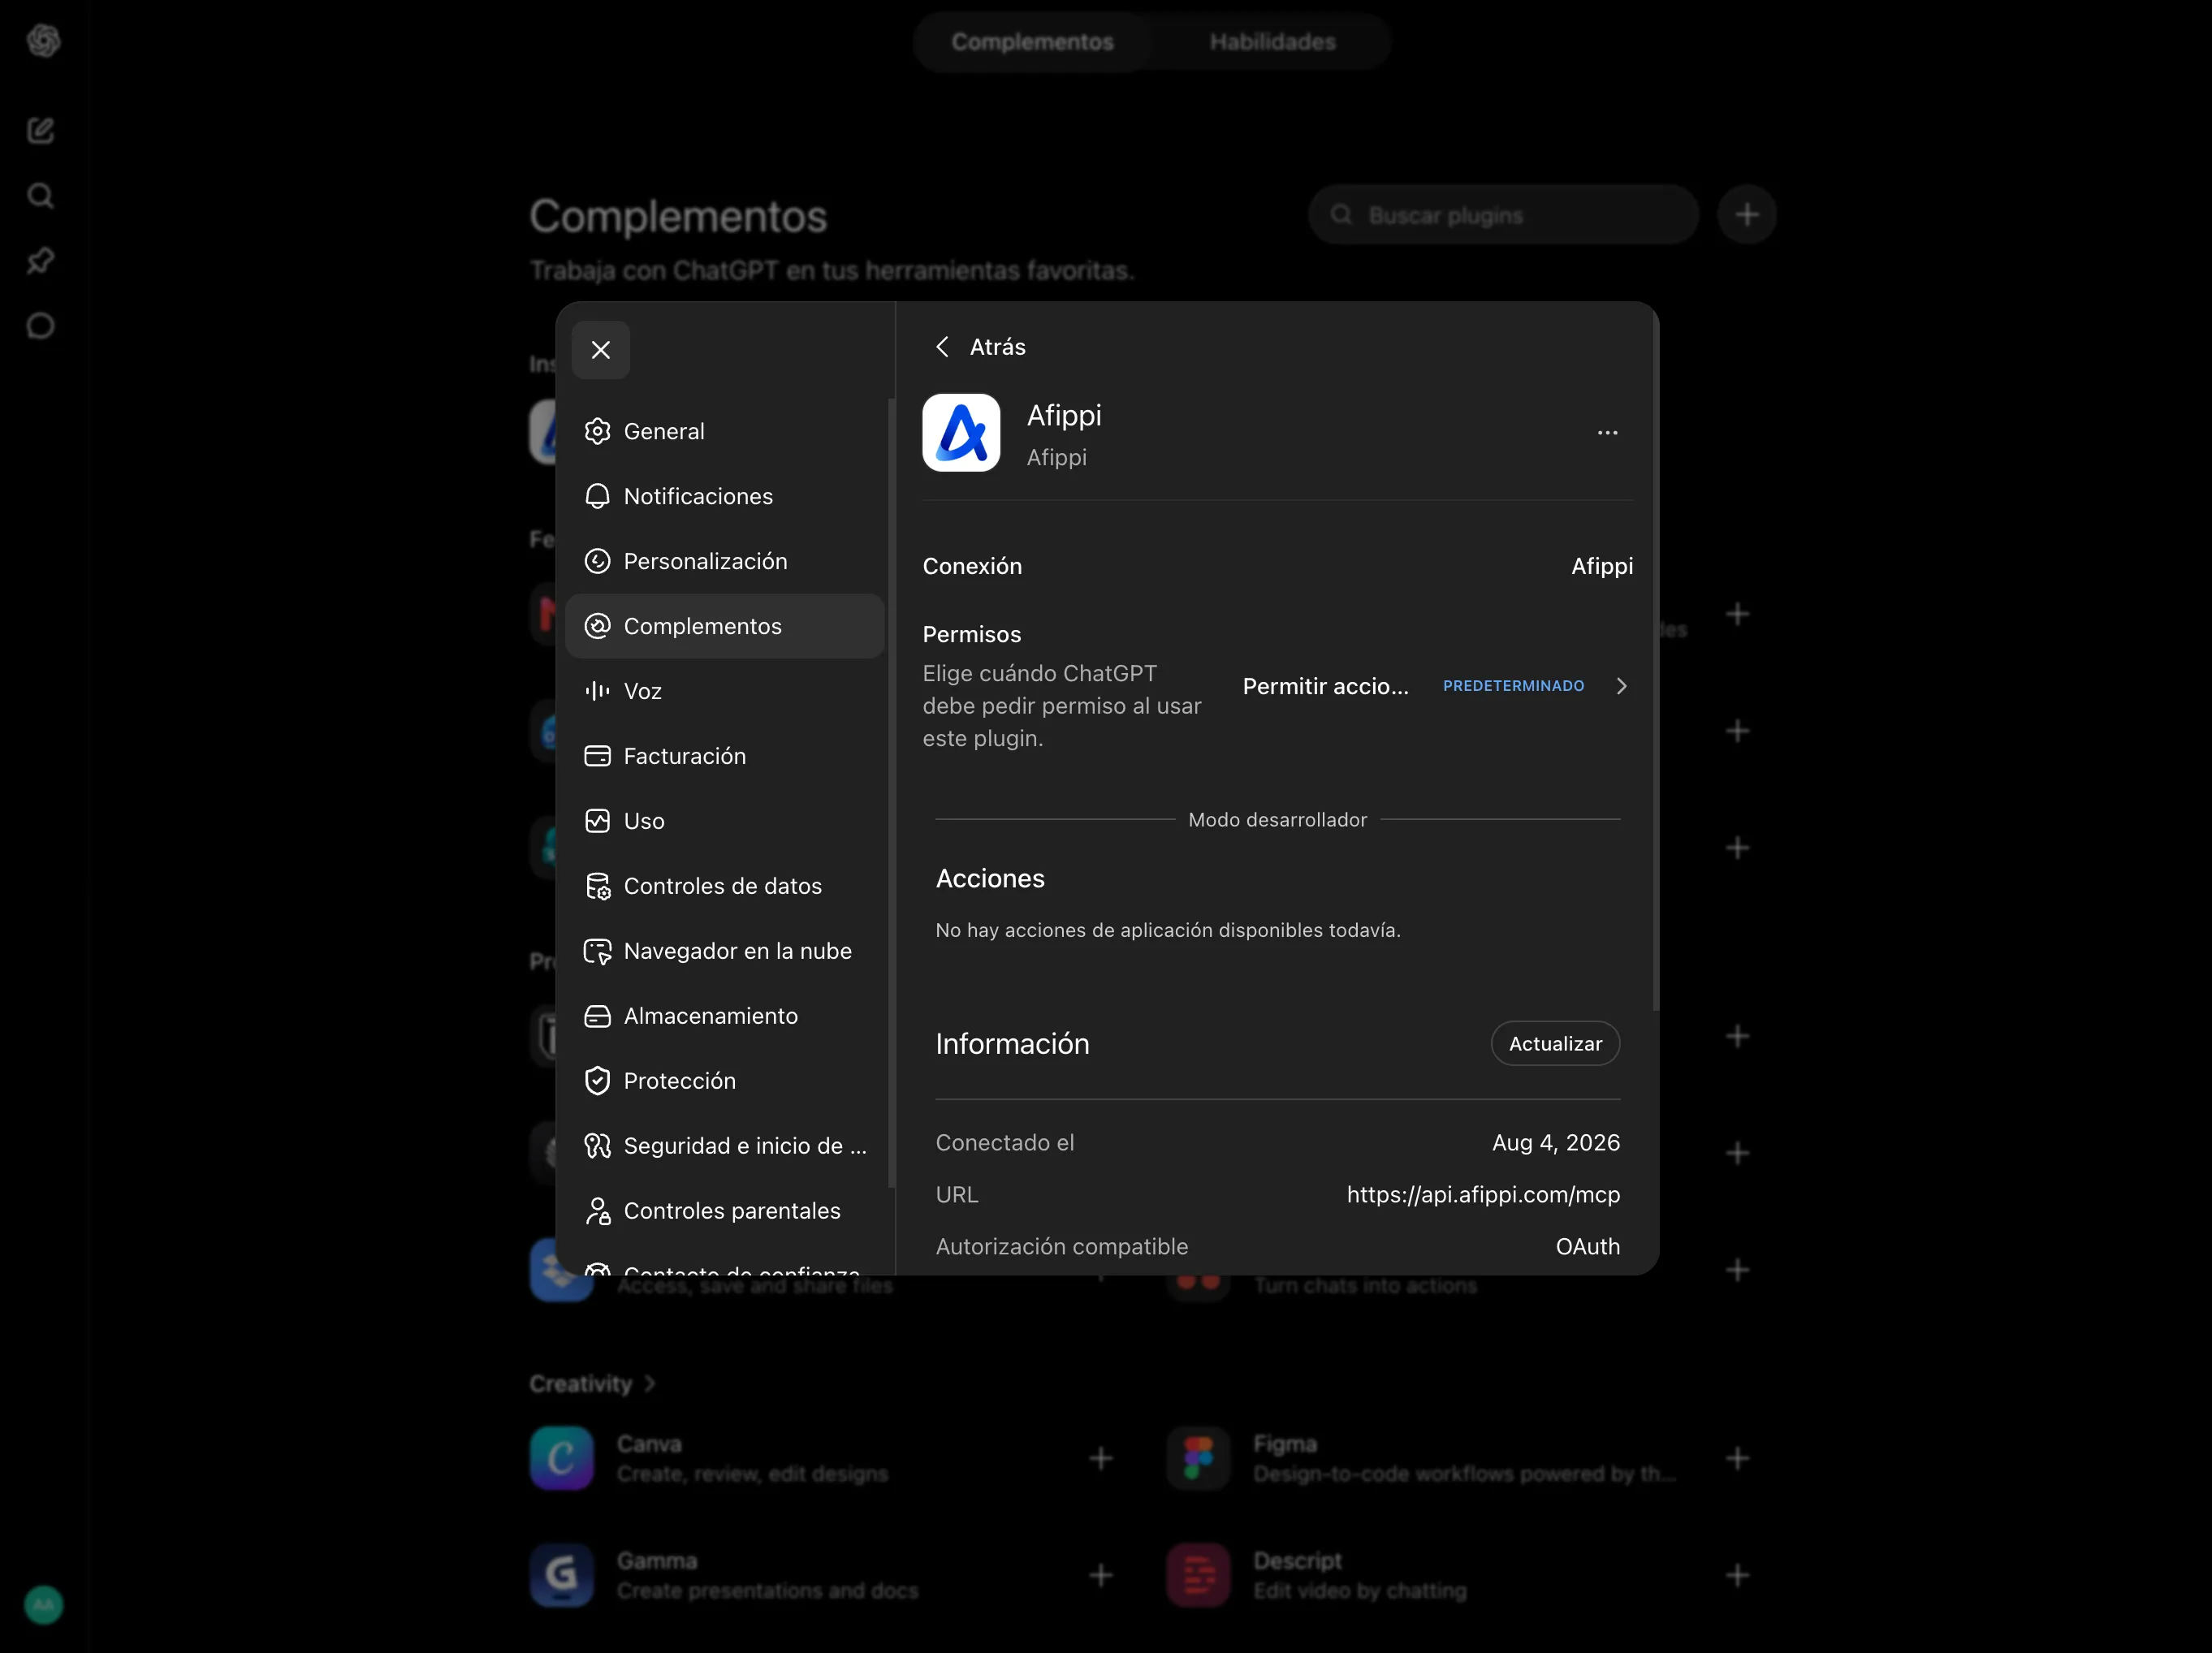Click the Voz waveform icon
Screen dimensions: 2212x1653
[597, 691]
